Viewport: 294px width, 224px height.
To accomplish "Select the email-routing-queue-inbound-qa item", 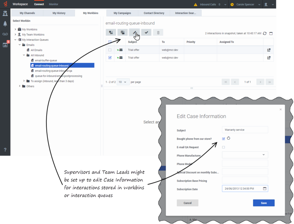I will (53, 71).
